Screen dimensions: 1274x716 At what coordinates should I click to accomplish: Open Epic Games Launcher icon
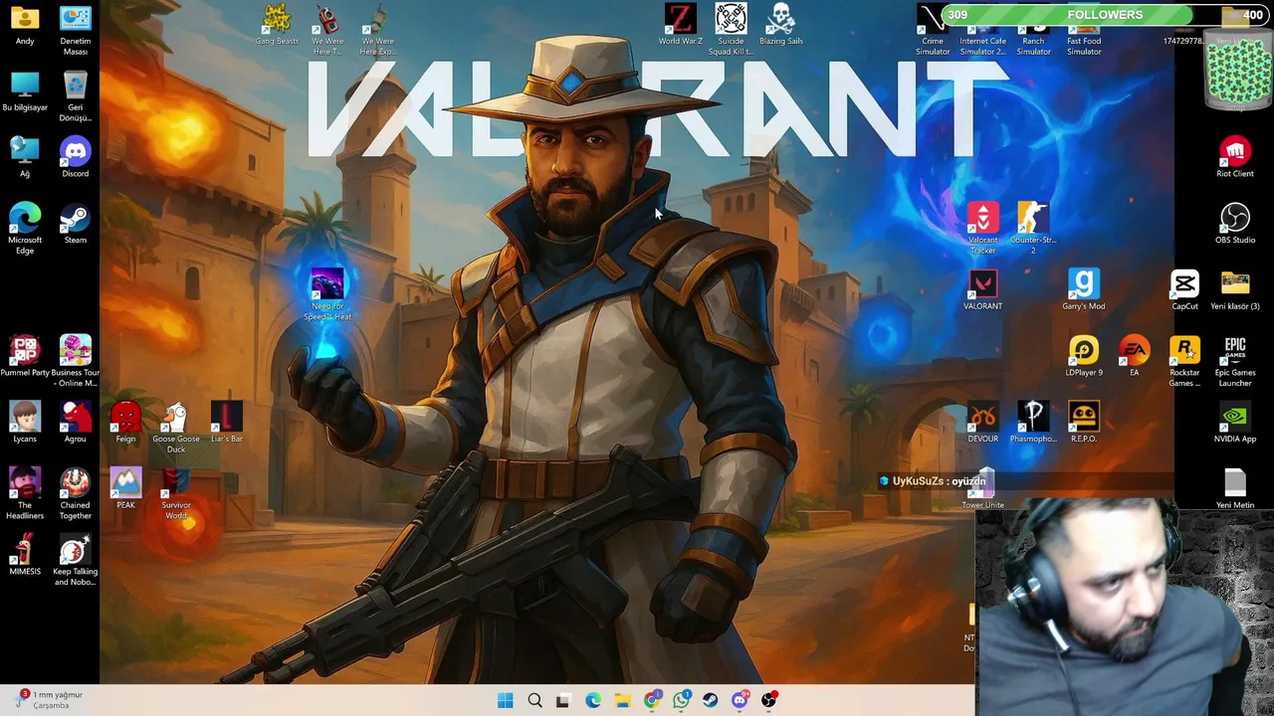click(1235, 362)
